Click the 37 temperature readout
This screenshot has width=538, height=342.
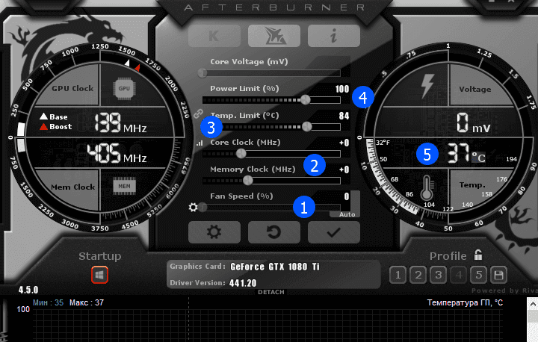coord(458,153)
